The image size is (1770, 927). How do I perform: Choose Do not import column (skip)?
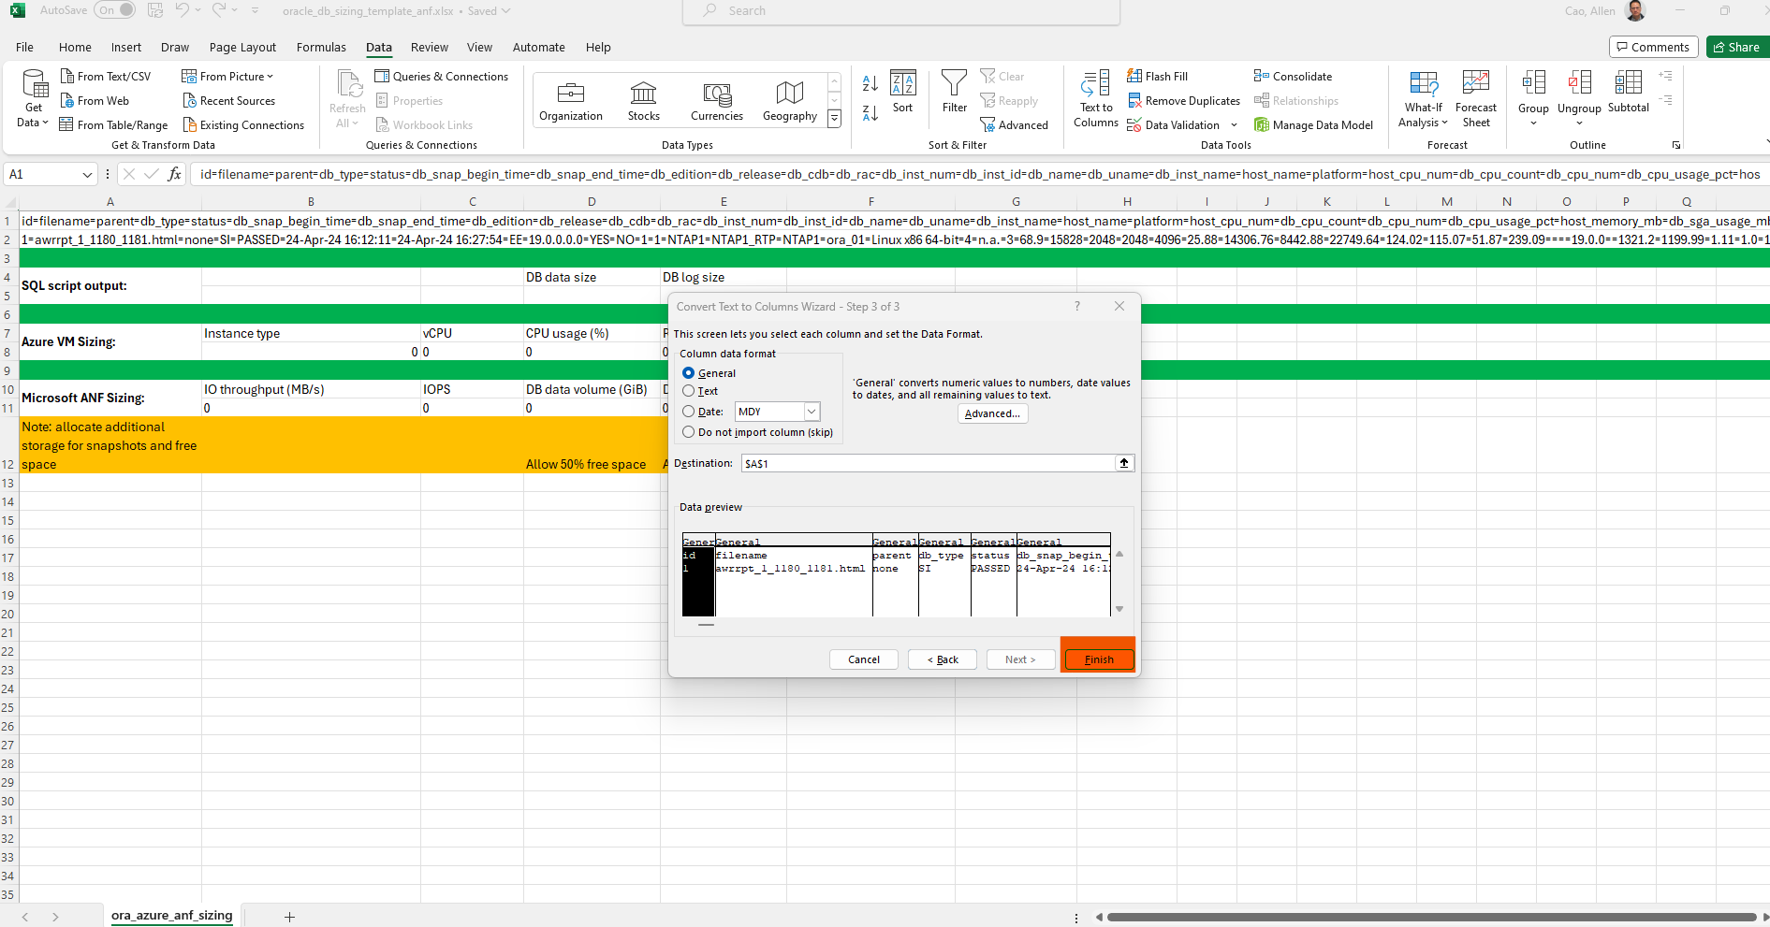point(689,432)
